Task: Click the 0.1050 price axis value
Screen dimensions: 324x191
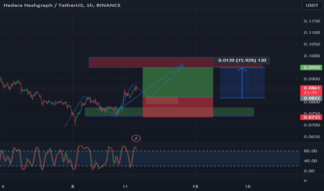Action: tap(312, 44)
